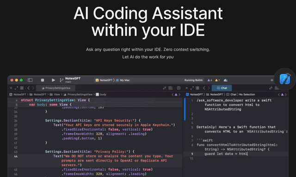Screen dimensions: 296x177
Task: Open left editor adjust options menu
Action: point(171,88)
